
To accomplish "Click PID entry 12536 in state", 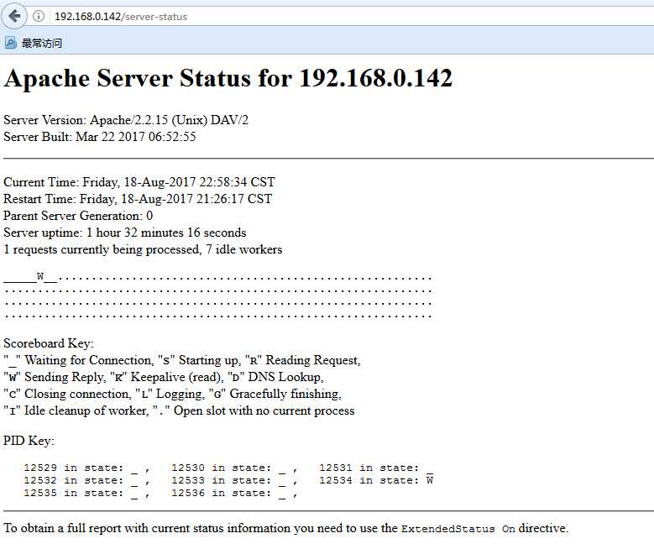I will coord(235,493).
